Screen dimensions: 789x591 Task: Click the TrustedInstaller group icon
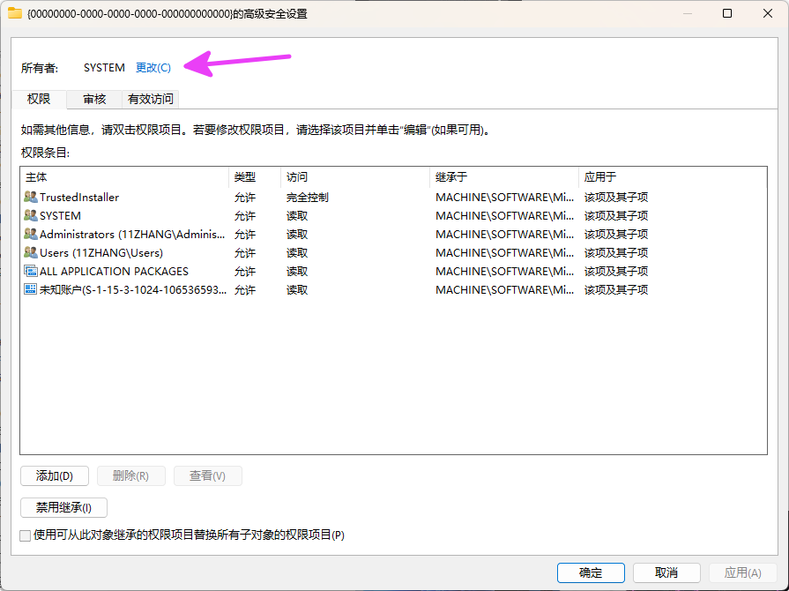pyautogui.click(x=31, y=197)
